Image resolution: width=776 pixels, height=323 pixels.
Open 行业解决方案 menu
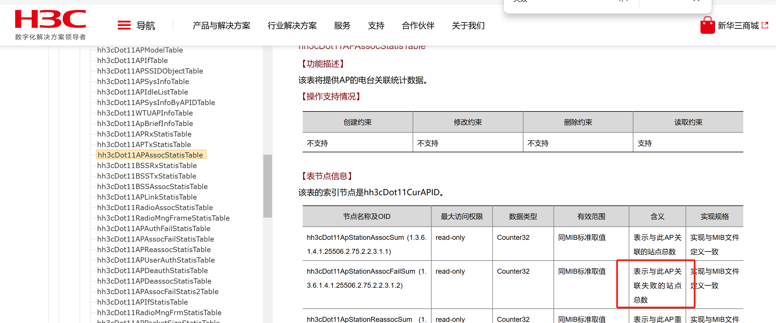point(292,26)
